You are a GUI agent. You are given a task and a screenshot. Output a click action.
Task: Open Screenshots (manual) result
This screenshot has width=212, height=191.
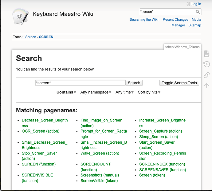(x=100, y=175)
